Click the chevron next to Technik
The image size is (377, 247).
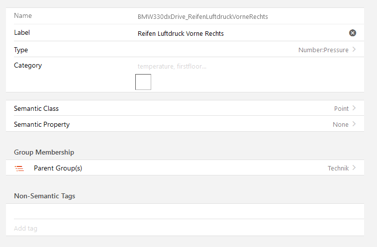tap(354, 168)
